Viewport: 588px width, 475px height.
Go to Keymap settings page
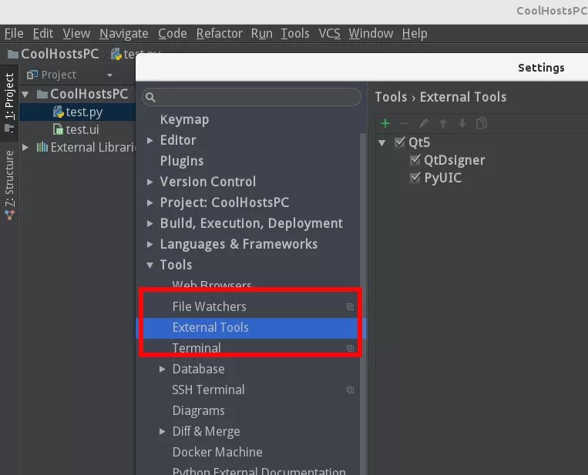(x=184, y=119)
